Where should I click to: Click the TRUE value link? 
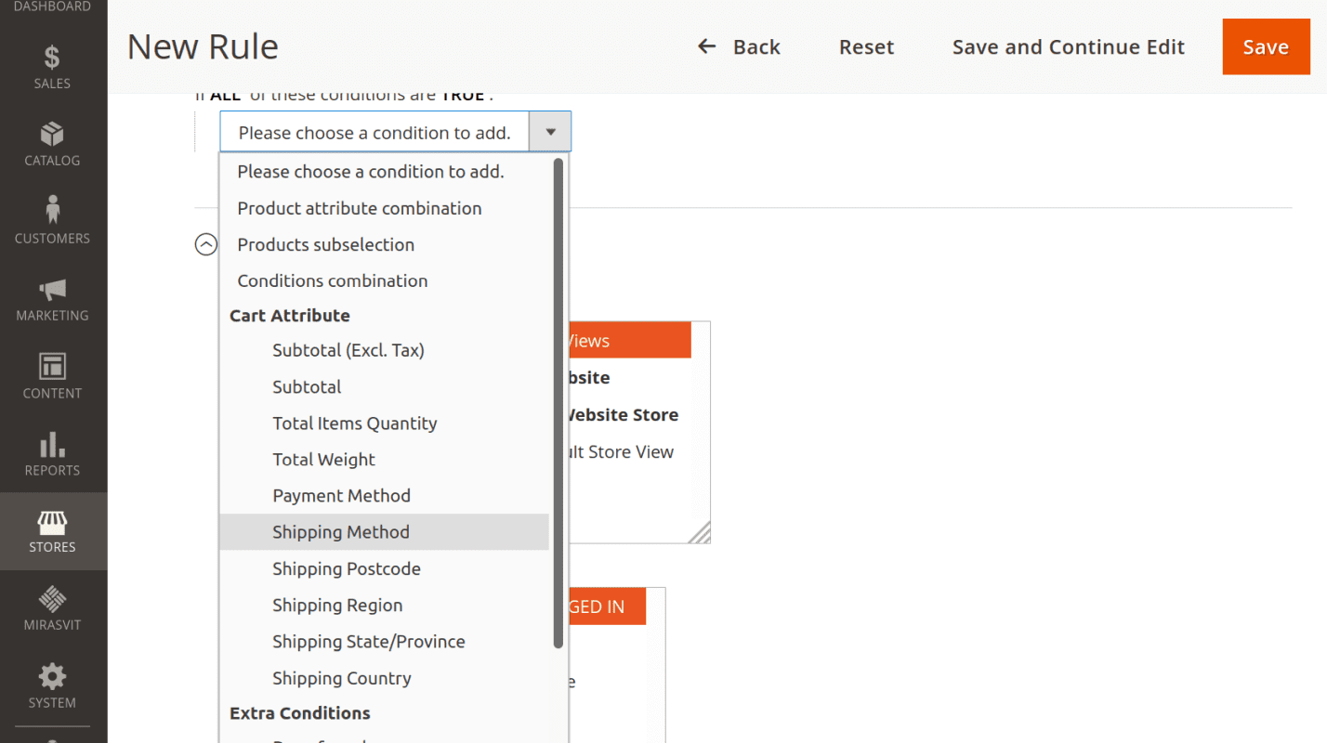point(463,95)
